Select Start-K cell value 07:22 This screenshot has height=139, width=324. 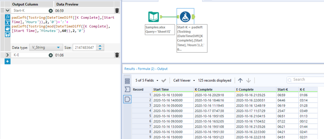coord(288,121)
